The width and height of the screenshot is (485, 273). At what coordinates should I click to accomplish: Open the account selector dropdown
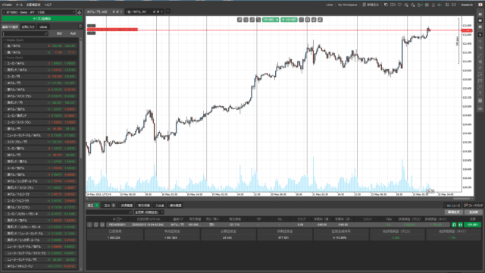(39, 12)
